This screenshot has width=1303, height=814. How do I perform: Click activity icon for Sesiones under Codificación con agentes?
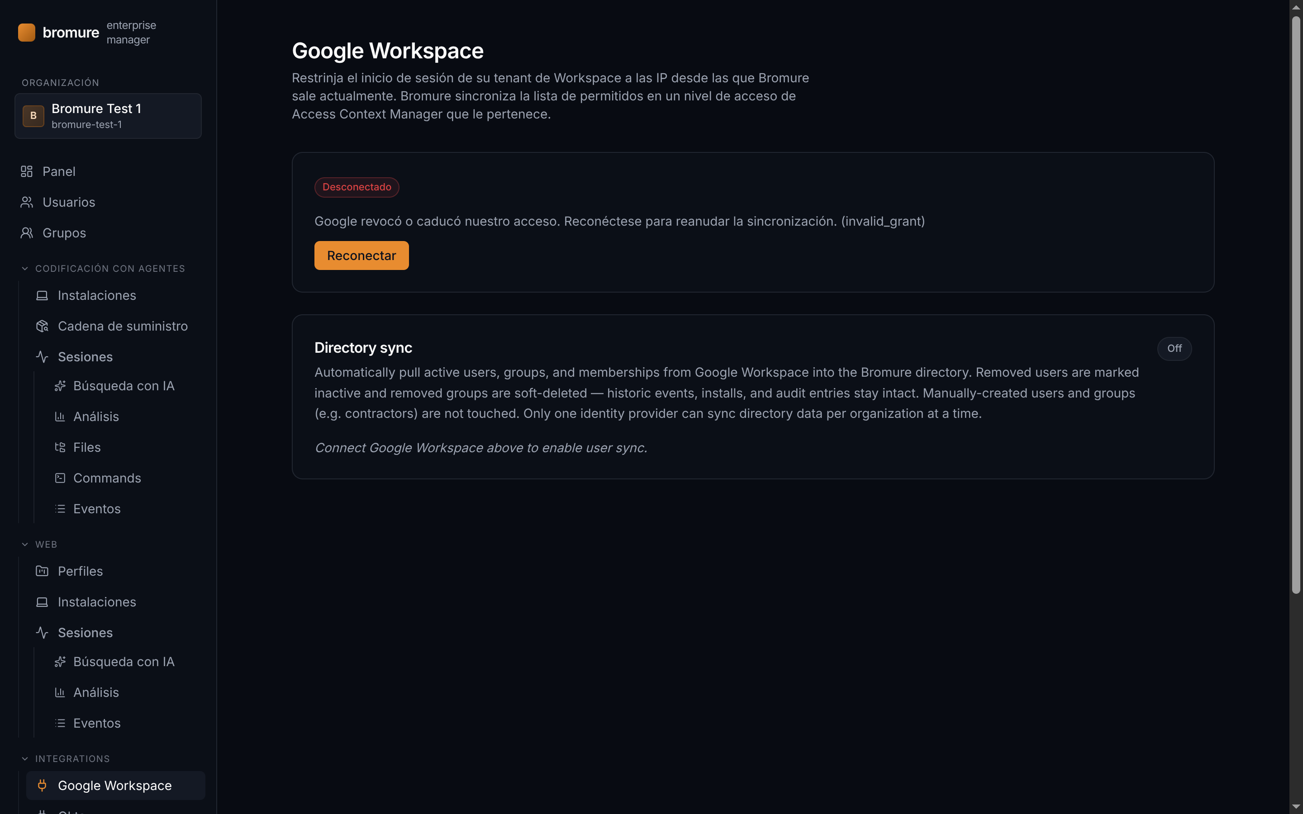[42, 357]
